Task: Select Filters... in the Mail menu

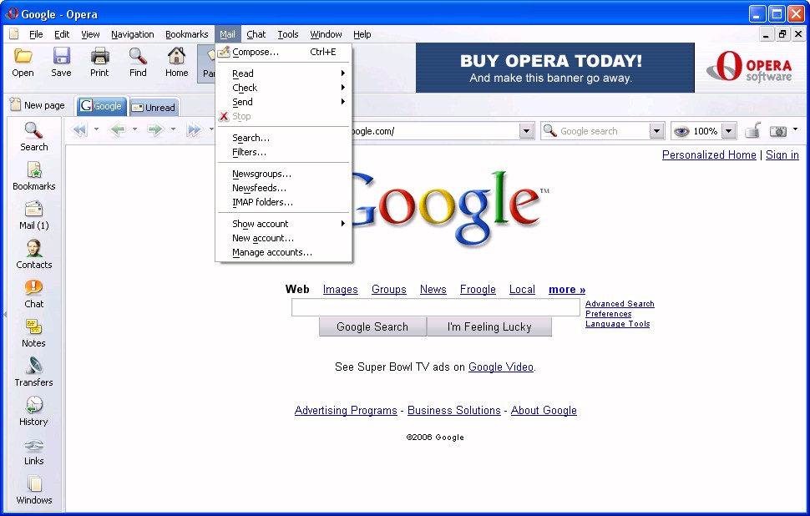Action: [x=284, y=152]
